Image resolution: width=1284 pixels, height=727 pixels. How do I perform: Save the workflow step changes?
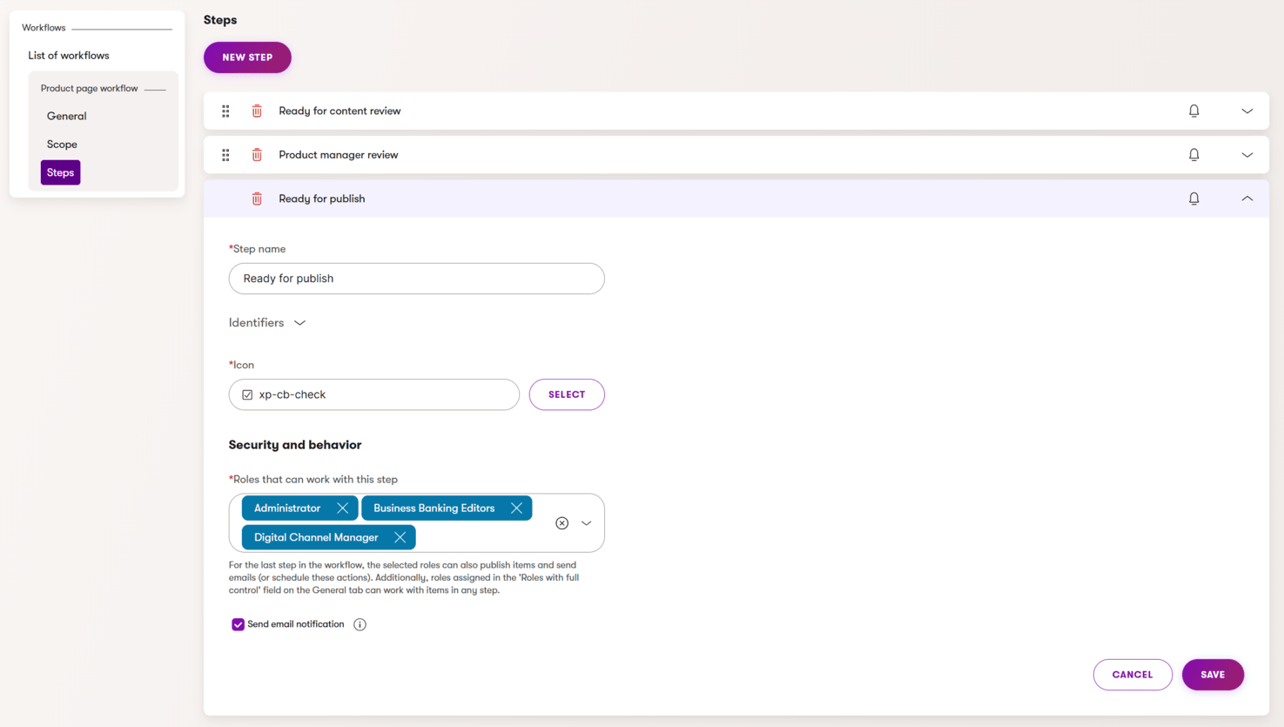coord(1213,674)
